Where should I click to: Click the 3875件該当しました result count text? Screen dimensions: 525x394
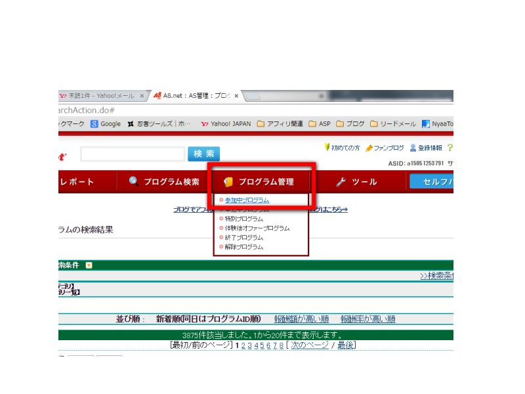[262, 335]
